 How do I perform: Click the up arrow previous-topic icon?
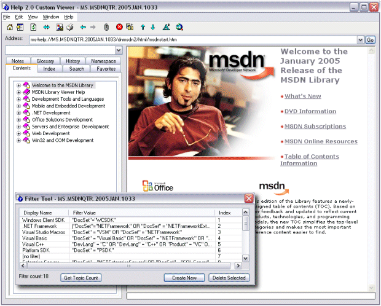[x=143, y=28]
